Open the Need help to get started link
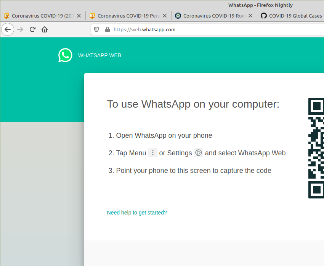The height and width of the screenshot is (266, 324). pos(137,213)
